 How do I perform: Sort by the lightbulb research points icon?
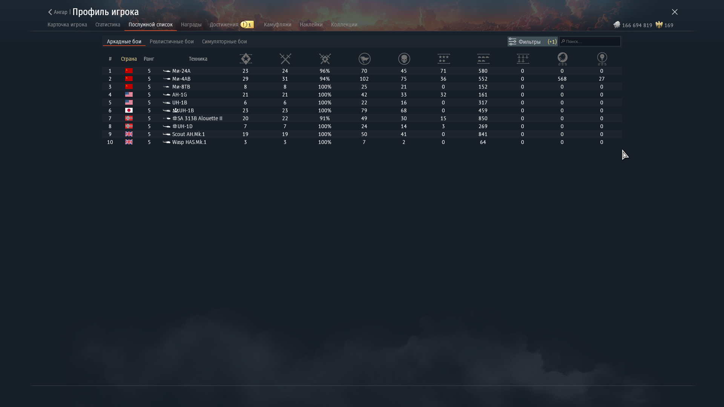pyautogui.click(x=602, y=59)
